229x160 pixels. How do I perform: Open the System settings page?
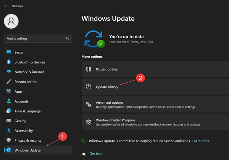[x=20, y=52]
